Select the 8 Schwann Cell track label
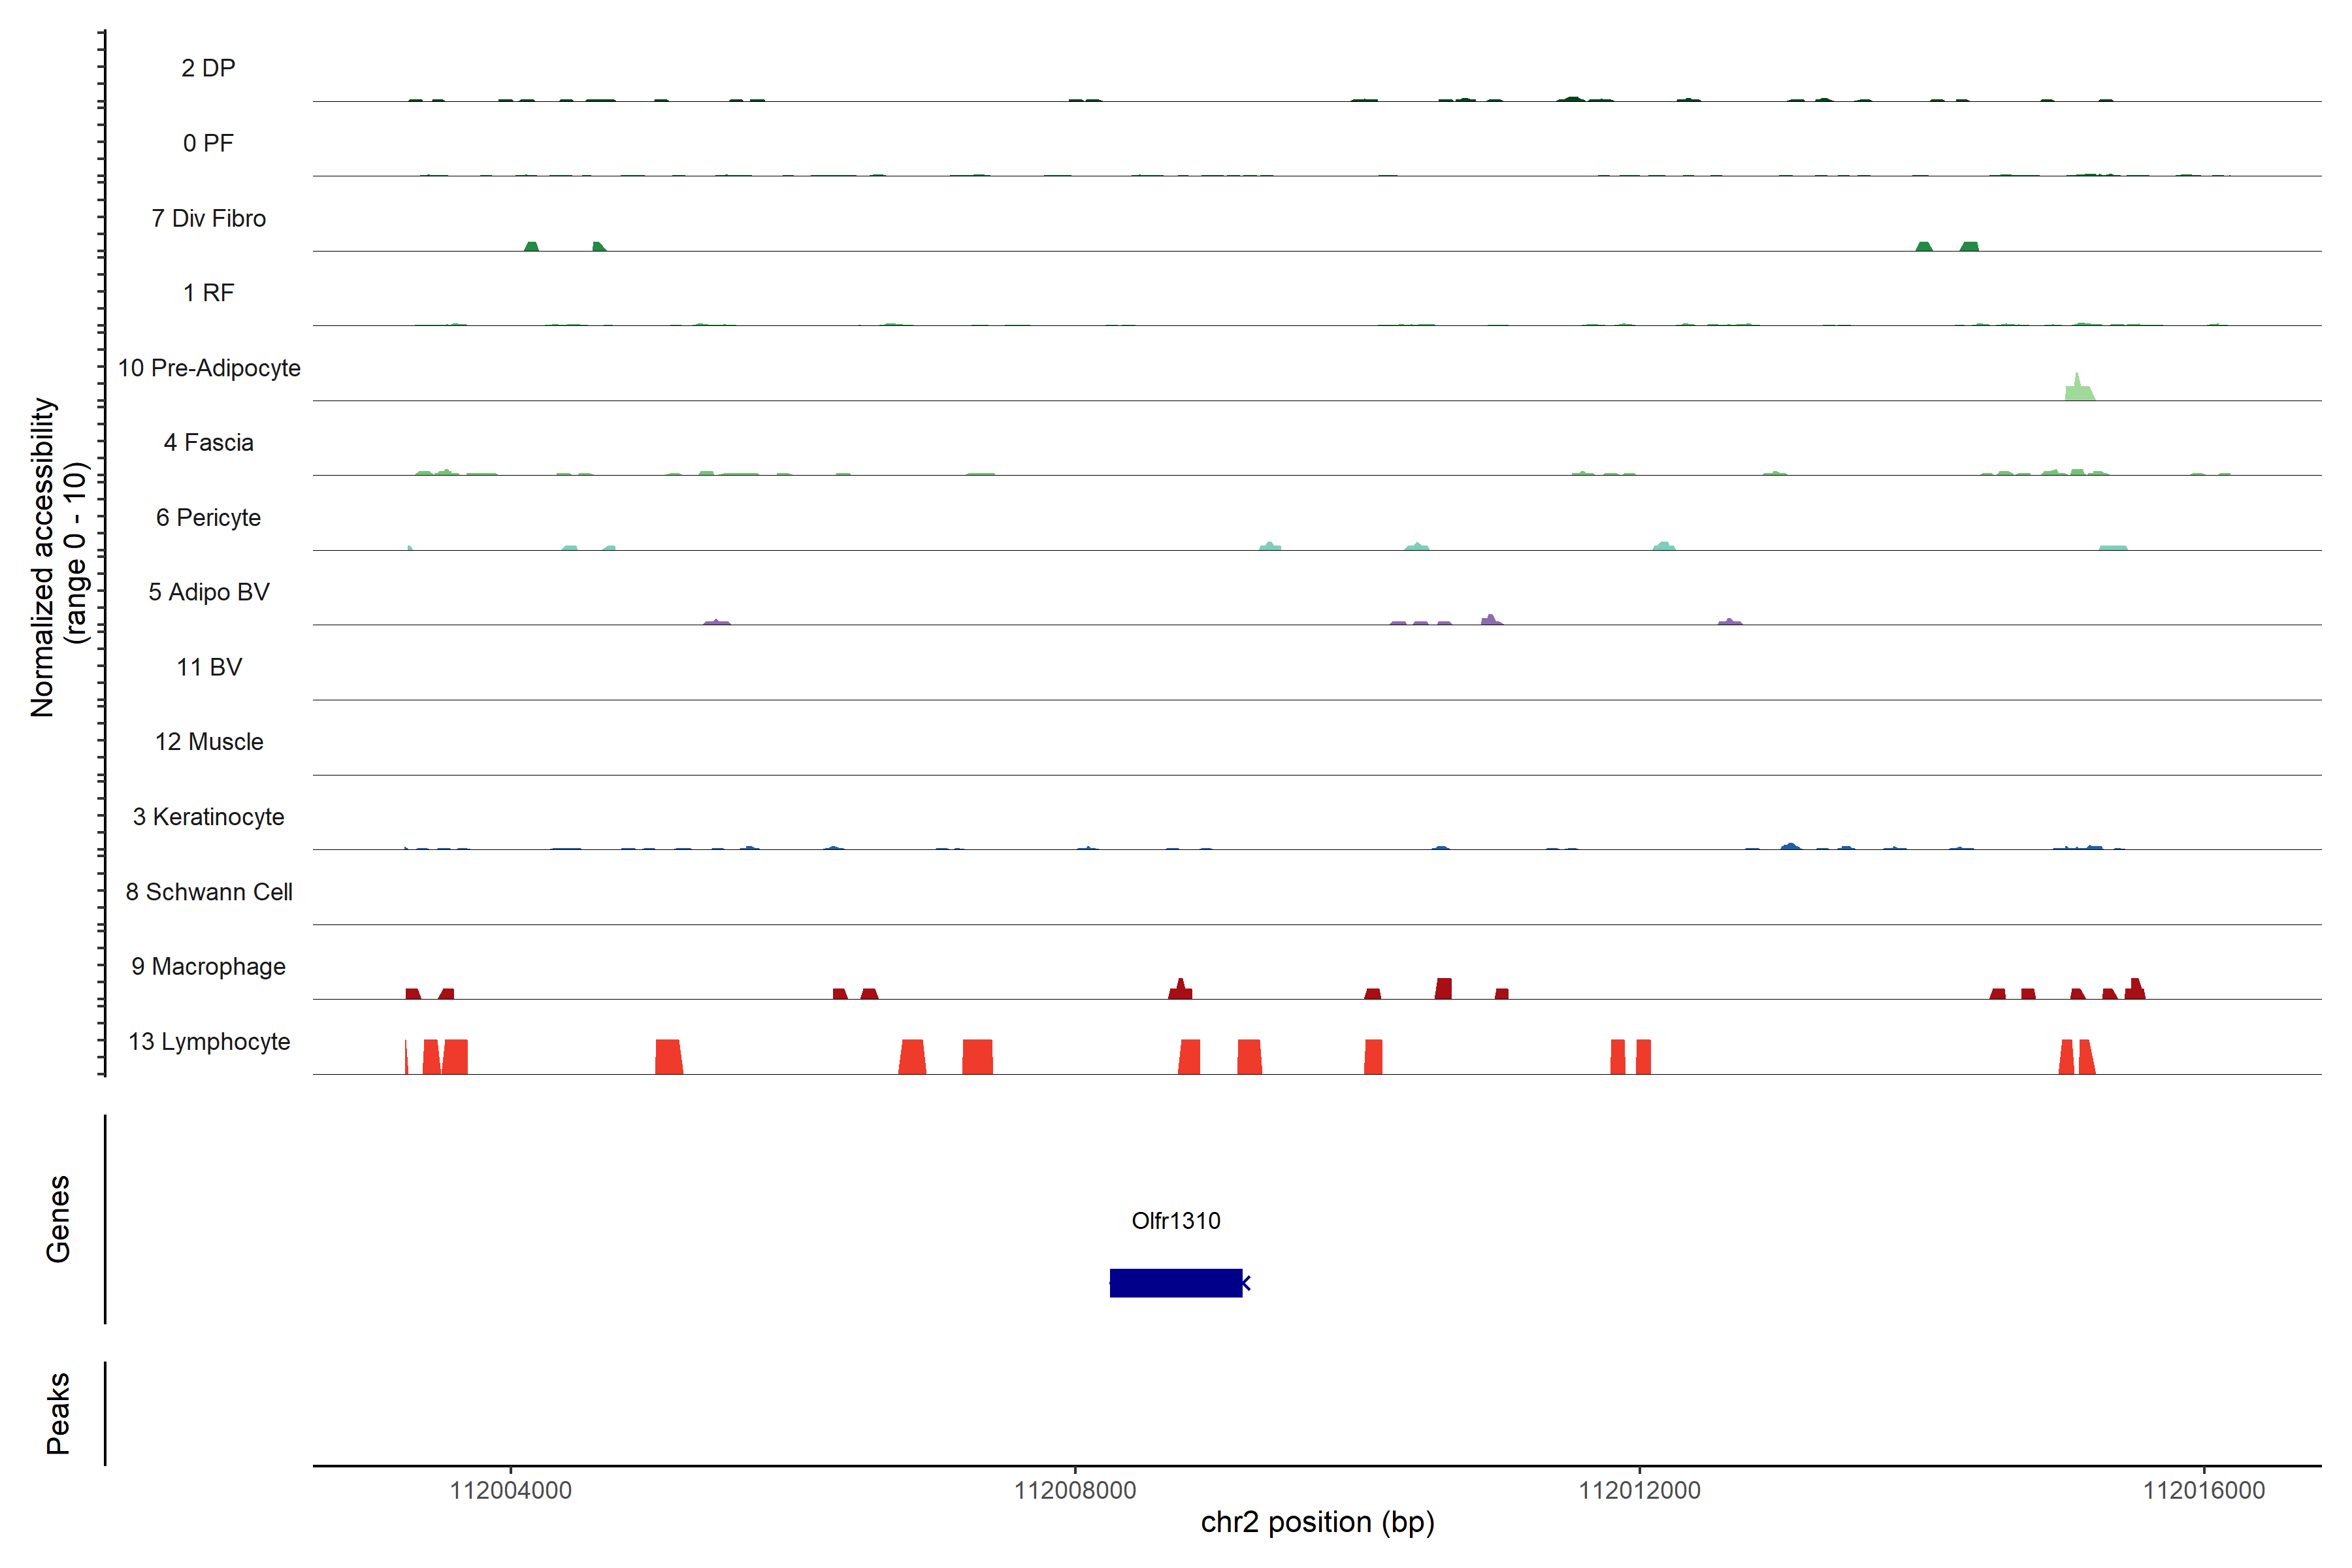The image size is (2352, 1568). coord(208,892)
